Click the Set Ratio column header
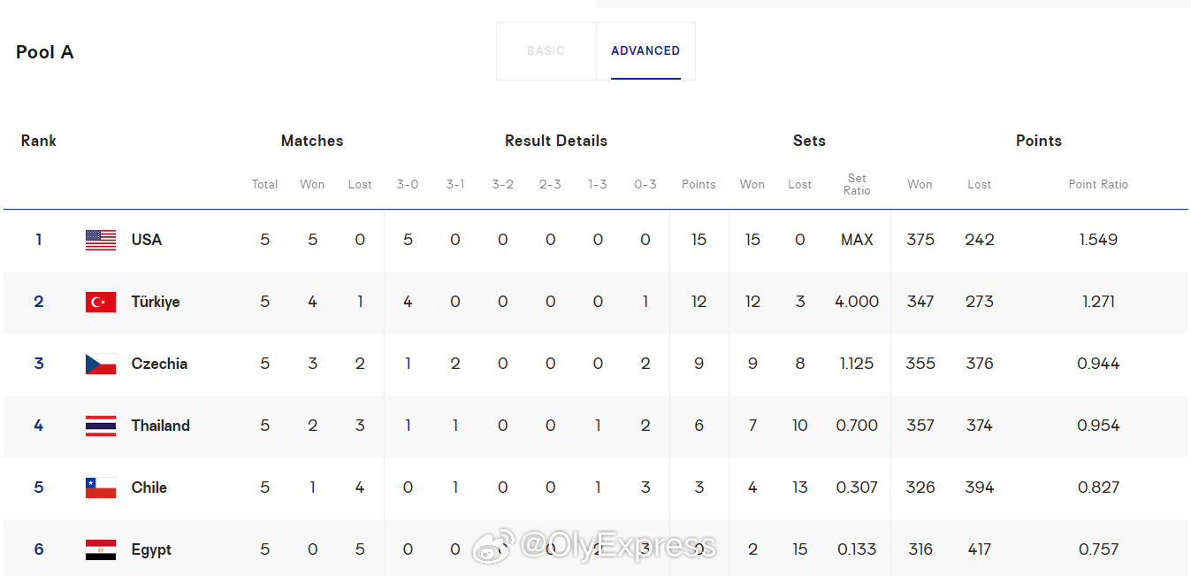Screen dimensions: 1191x576 coord(857,184)
